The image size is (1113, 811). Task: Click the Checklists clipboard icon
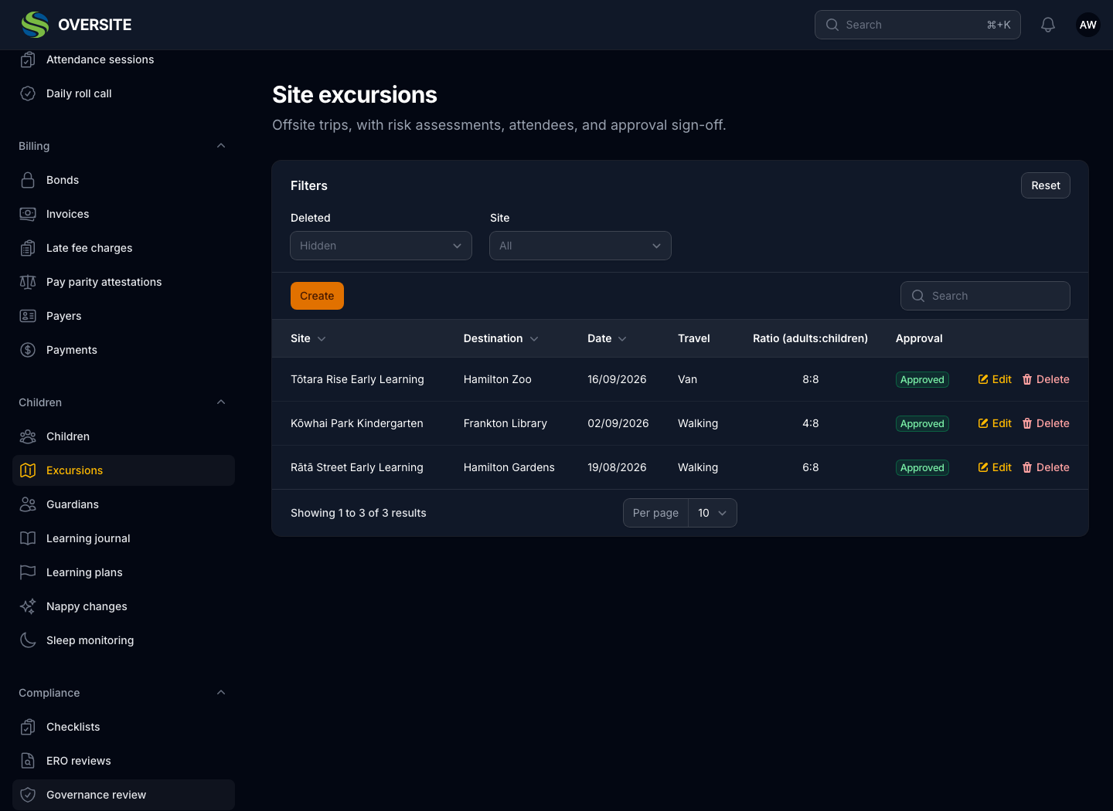click(28, 727)
